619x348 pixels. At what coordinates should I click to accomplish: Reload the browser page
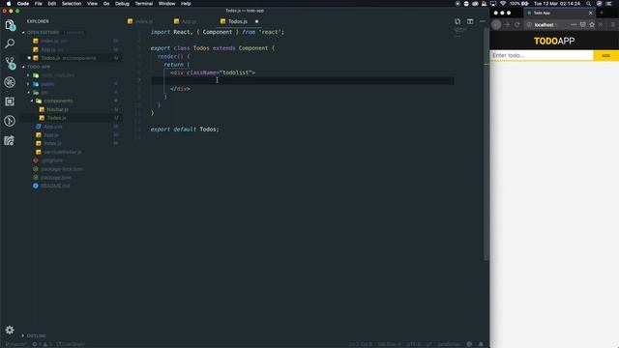[517, 24]
